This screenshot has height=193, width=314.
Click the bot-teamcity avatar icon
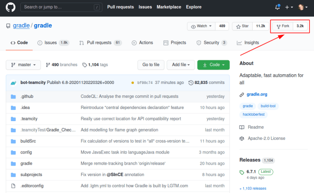(x=14, y=83)
